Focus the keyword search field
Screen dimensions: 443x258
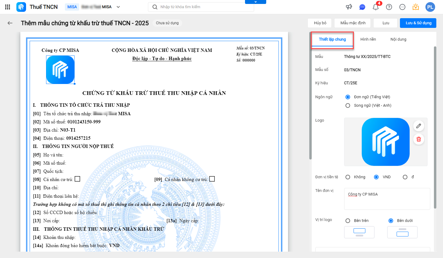coord(201,7)
